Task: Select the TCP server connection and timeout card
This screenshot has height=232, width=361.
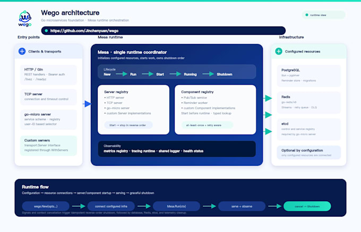Action: (48, 97)
